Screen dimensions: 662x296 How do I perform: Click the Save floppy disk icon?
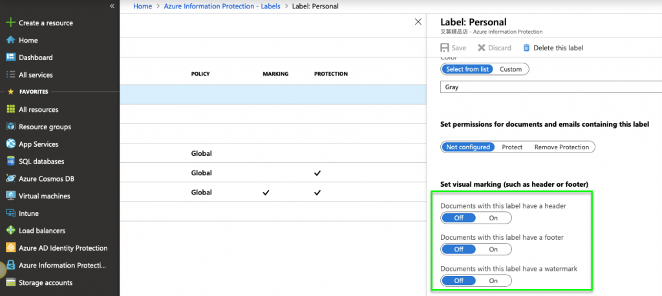pos(445,48)
